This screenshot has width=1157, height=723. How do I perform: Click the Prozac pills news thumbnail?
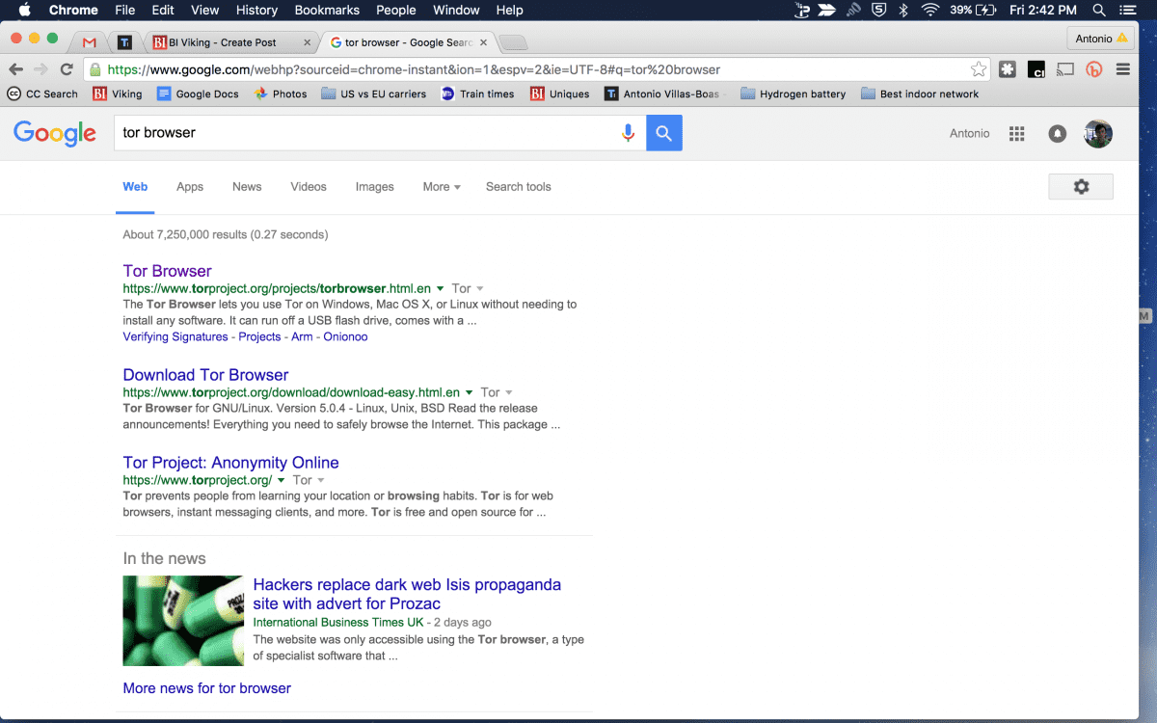point(183,621)
